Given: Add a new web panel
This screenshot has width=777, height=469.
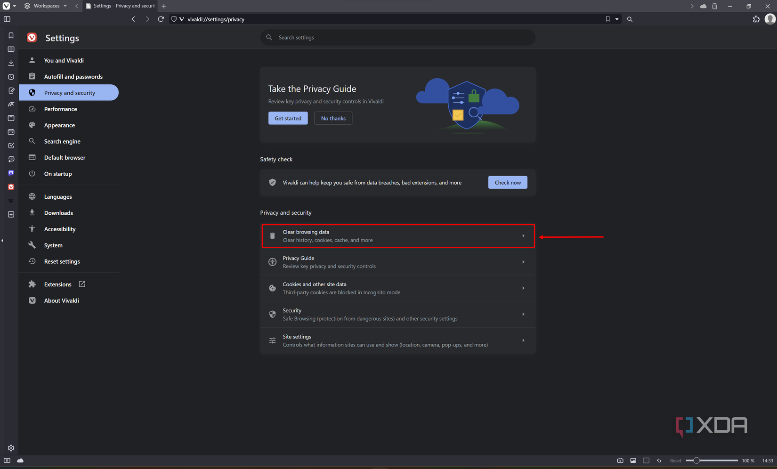Looking at the screenshot, I should [x=11, y=215].
